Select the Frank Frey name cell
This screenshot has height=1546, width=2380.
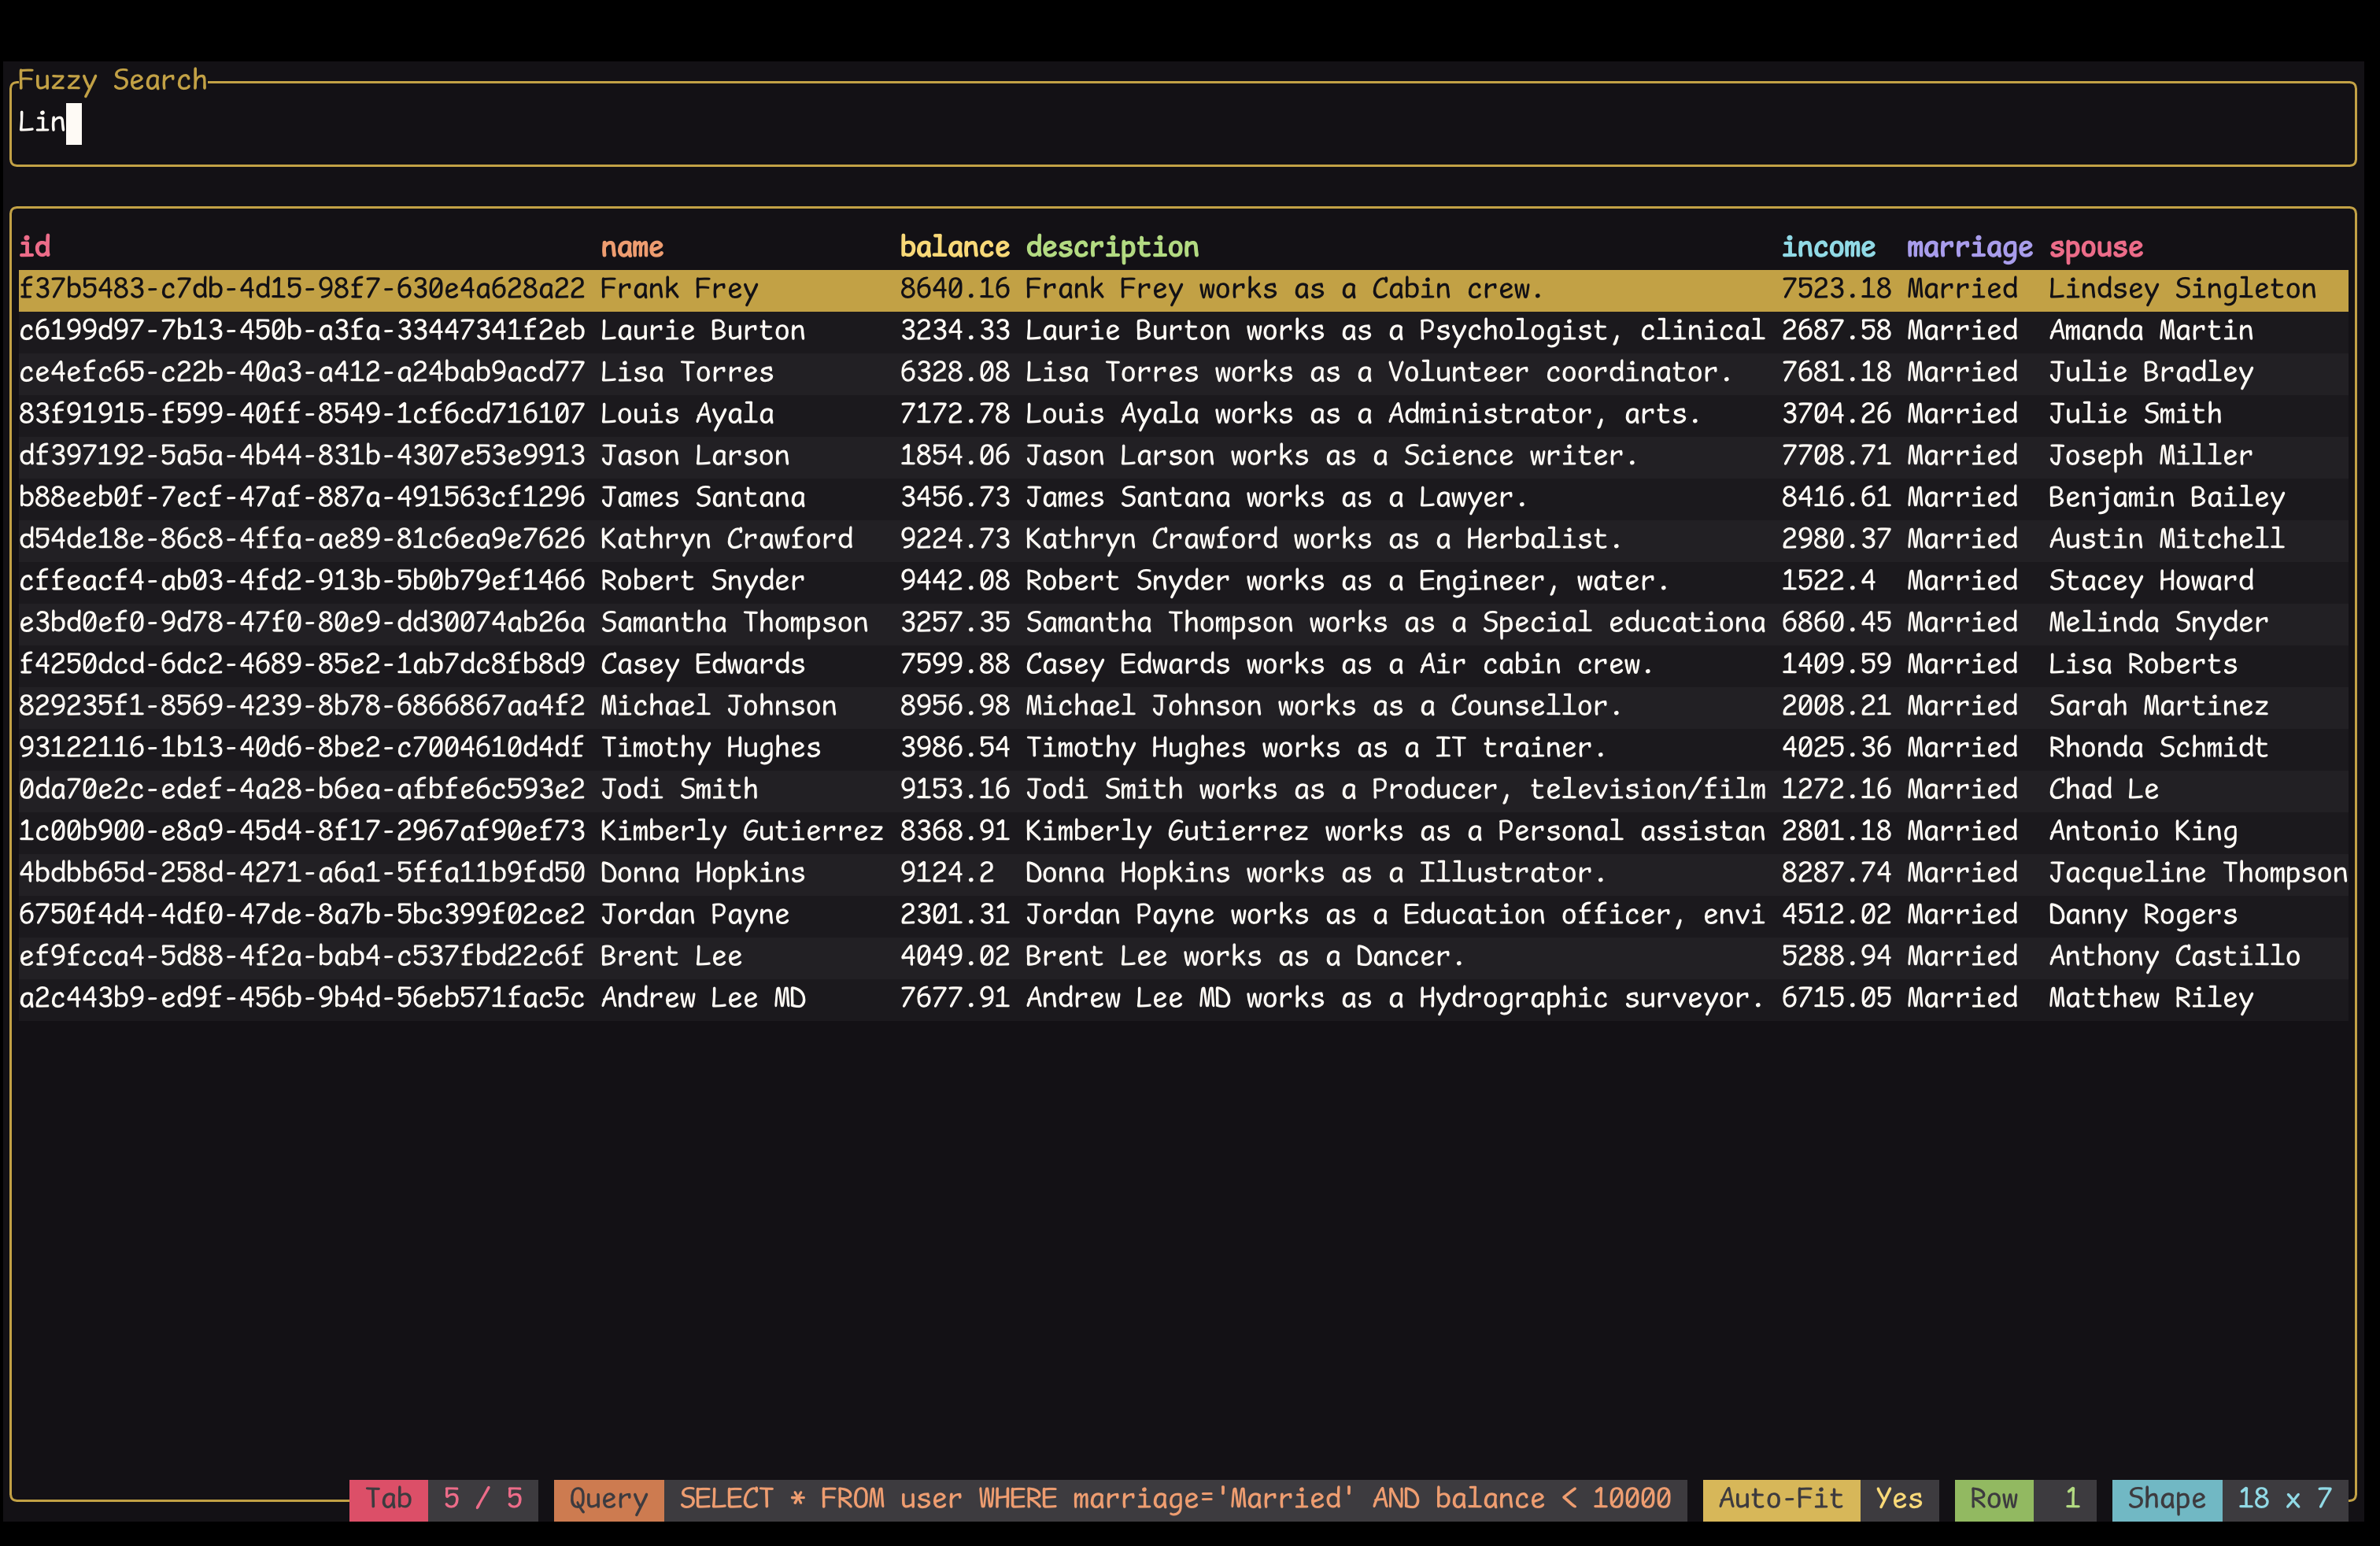(x=679, y=289)
